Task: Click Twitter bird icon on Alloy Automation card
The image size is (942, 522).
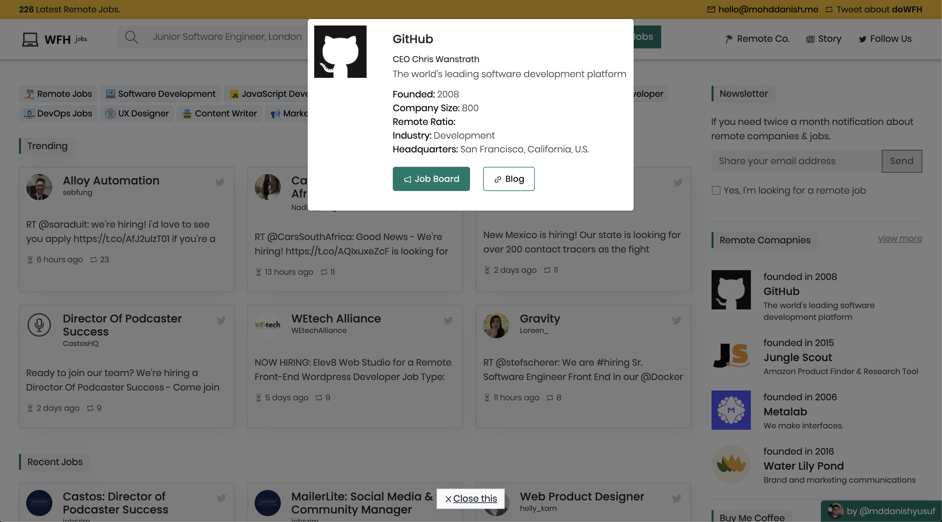Action: (x=219, y=182)
